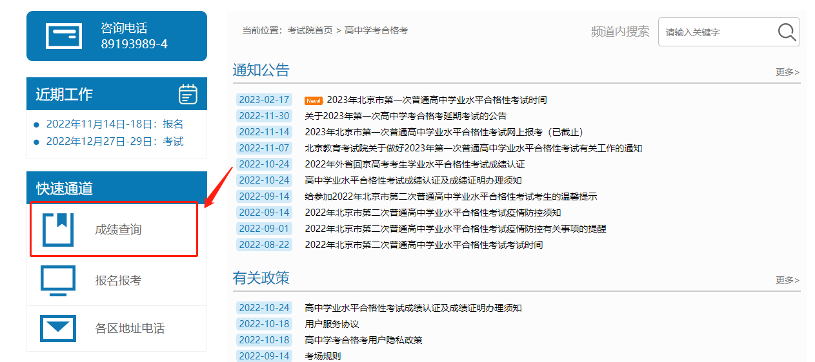Screen dimensions: 815x362
Task: Open the 考场规则 policy link
Action: pyautogui.click(x=323, y=356)
